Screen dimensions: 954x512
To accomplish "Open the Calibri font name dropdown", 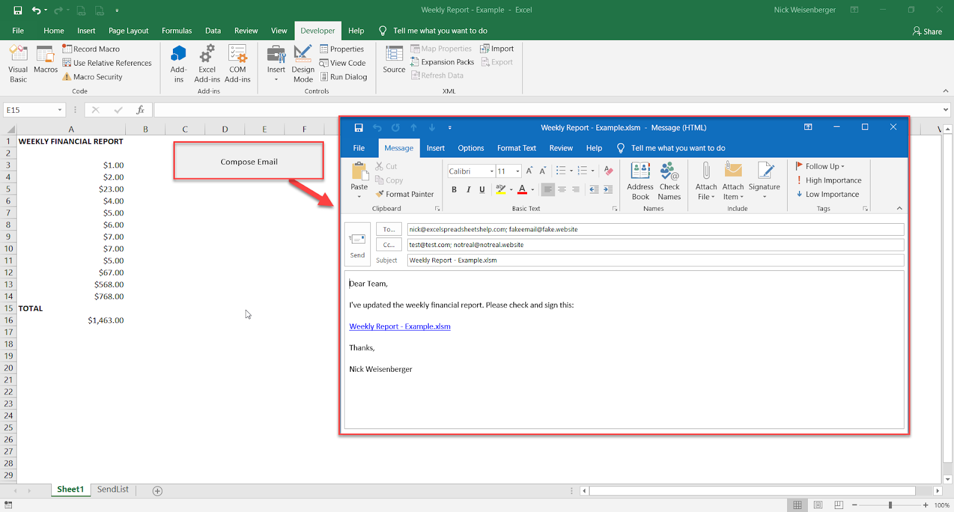I will pos(492,171).
